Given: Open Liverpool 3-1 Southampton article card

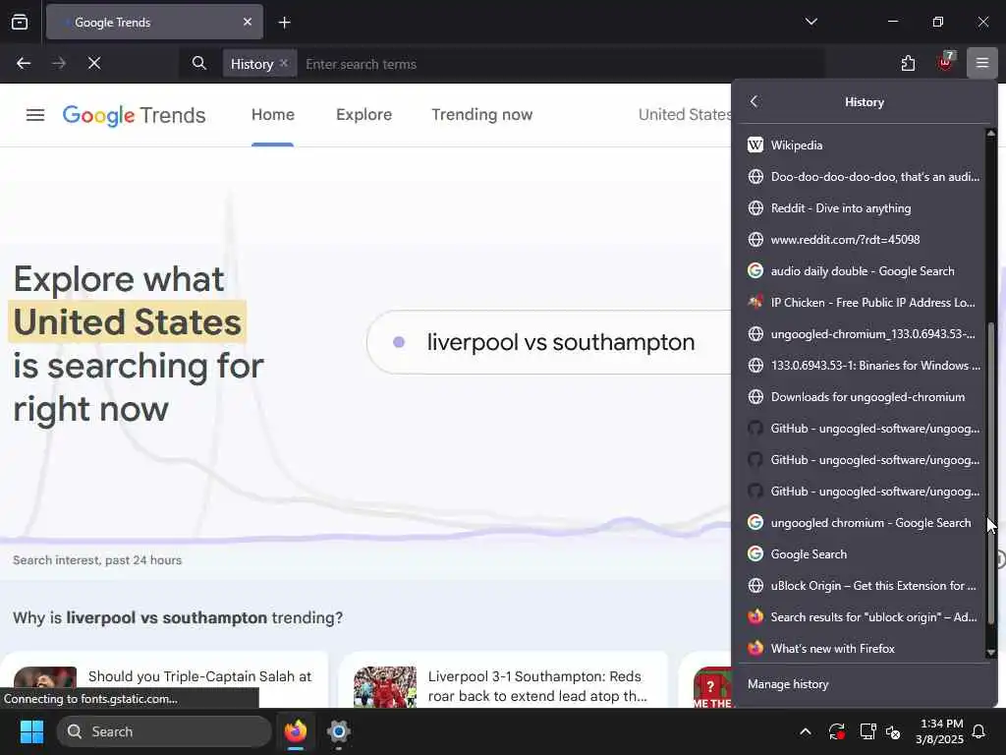Looking at the screenshot, I should point(503,680).
